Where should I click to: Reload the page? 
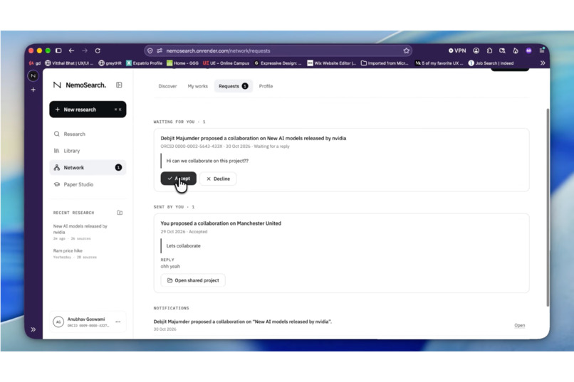pos(98,51)
